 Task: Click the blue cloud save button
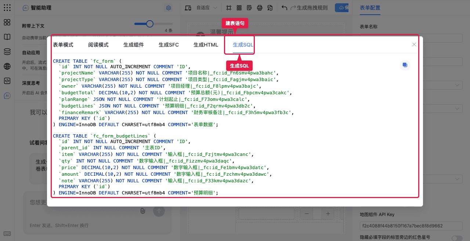tap(342, 8)
